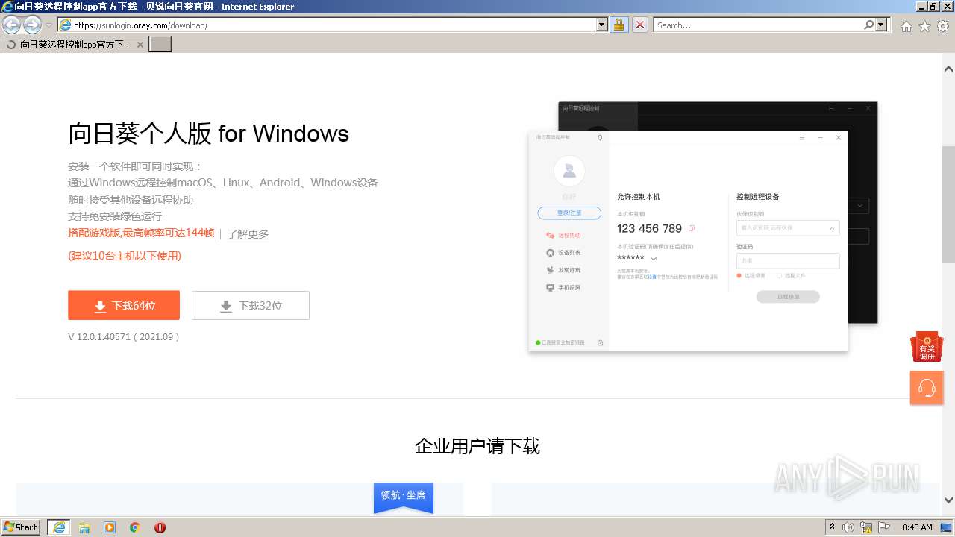Open the Action Center flag icon
The height and width of the screenshot is (537, 955).
pos(883,527)
